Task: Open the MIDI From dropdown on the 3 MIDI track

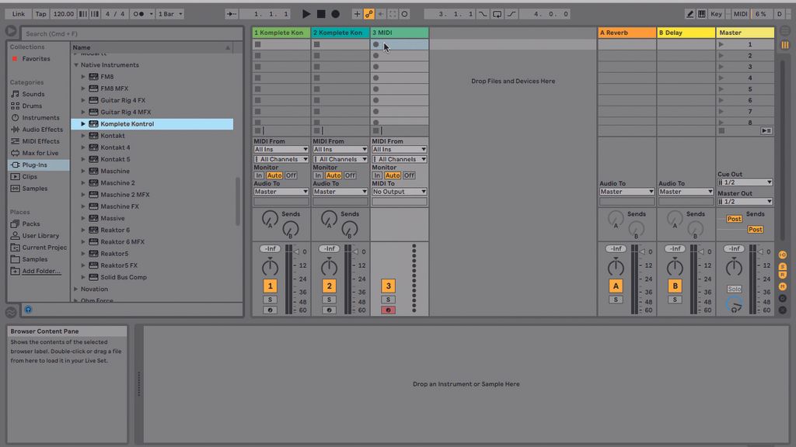Action: click(x=399, y=148)
